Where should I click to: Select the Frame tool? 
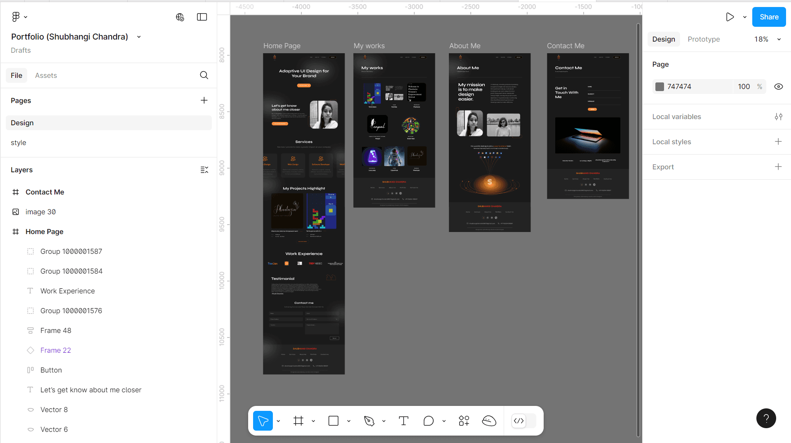pyautogui.click(x=298, y=421)
